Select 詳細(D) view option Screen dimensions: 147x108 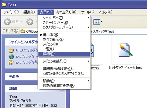pos(64,54)
